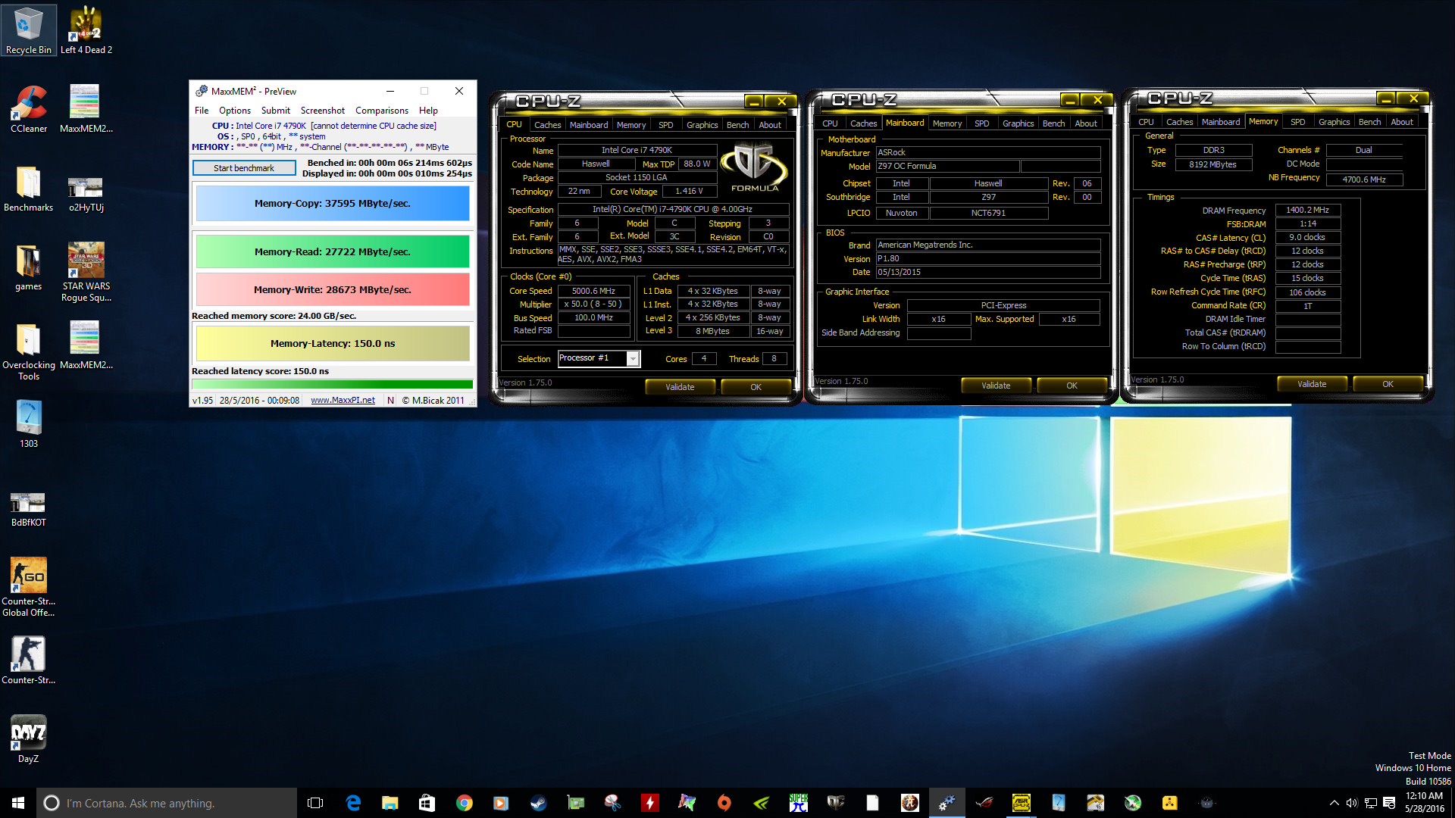Screen dimensions: 1455x818
Task: Open the Options menu in MaxxMEM
Action: 235,111
